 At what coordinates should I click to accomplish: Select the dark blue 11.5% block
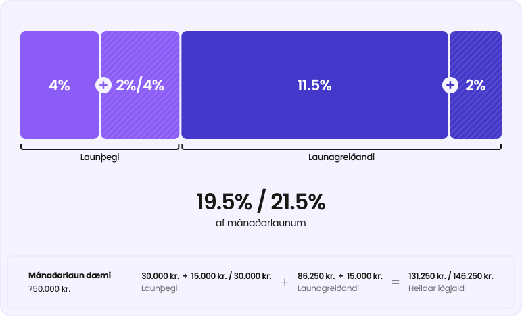[x=314, y=85]
